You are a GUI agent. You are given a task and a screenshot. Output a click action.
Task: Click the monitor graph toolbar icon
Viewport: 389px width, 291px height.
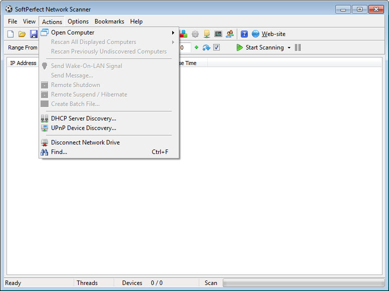pos(218,34)
